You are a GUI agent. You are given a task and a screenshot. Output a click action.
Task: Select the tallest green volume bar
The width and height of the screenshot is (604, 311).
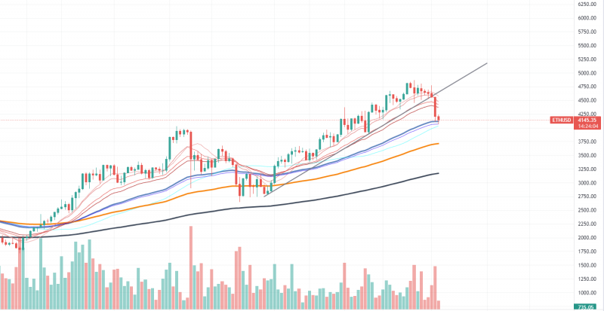pyautogui.click(x=41, y=273)
